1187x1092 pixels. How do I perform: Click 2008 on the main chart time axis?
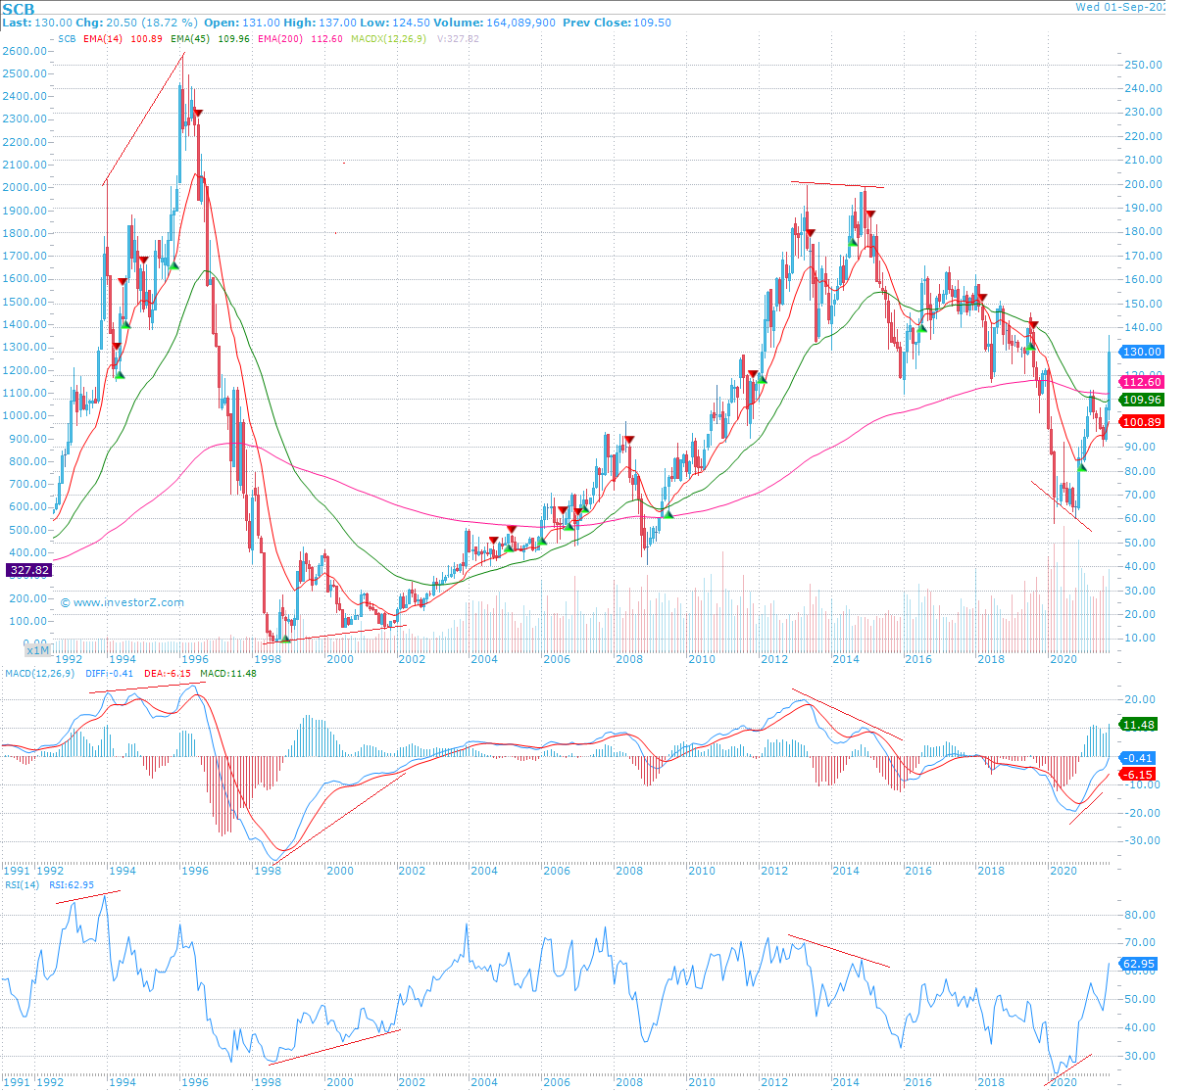pyautogui.click(x=629, y=659)
